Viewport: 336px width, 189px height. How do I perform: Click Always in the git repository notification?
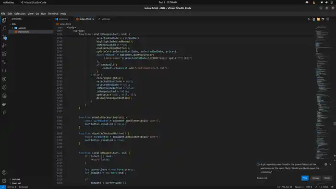(315, 178)
